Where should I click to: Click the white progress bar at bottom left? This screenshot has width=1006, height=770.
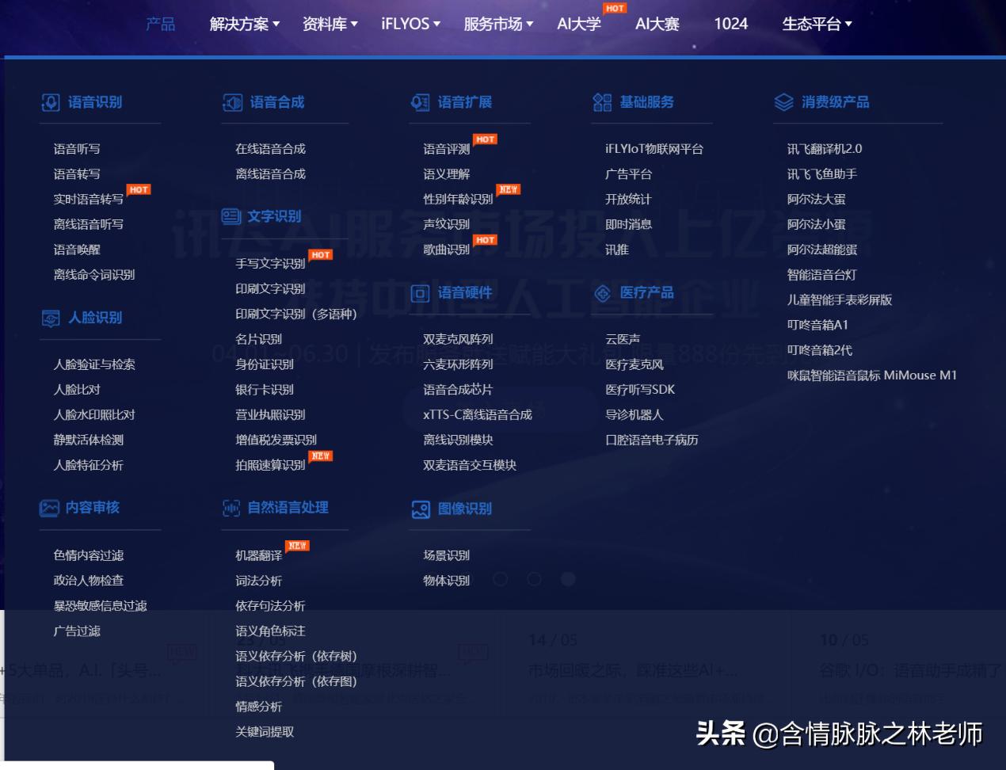(x=135, y=764)
